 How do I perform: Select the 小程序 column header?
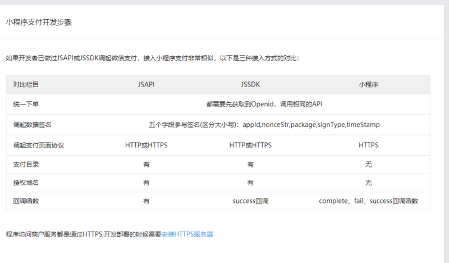coord(369,85)
